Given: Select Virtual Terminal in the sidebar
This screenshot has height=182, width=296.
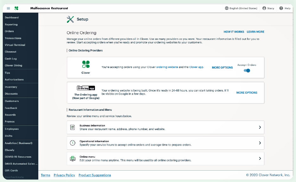Looking at the screenshot, I should point(15,45).
